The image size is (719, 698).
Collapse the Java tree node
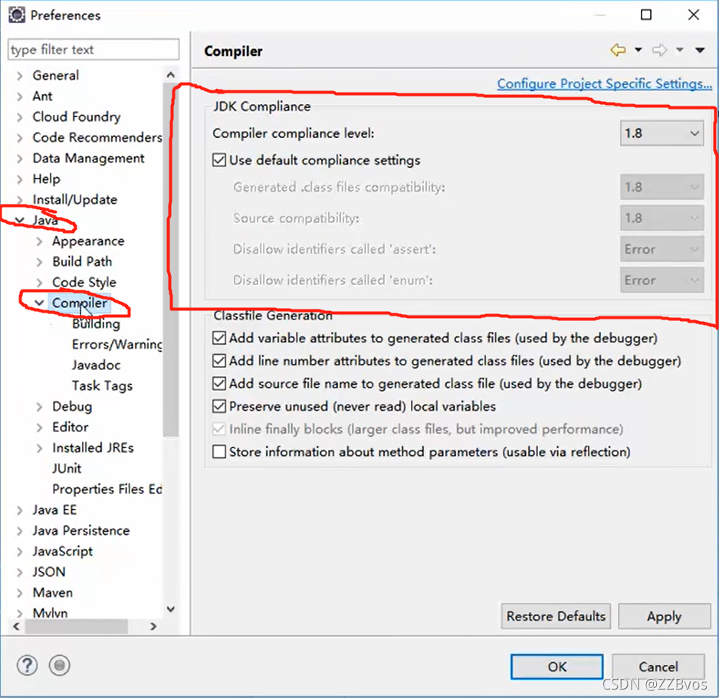(19, 221)
